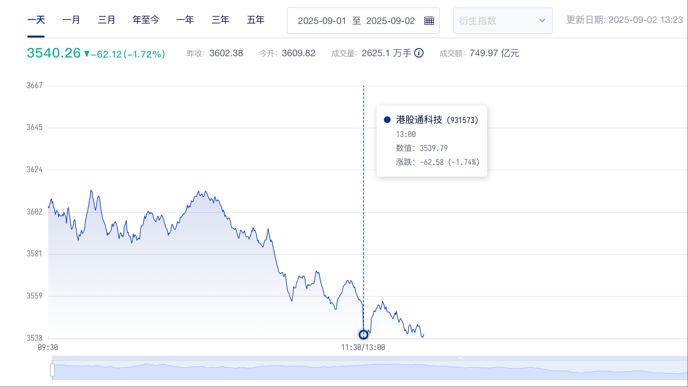Select the 一天 tab
This screenshot has height=387, width=688.
point(36,20)
